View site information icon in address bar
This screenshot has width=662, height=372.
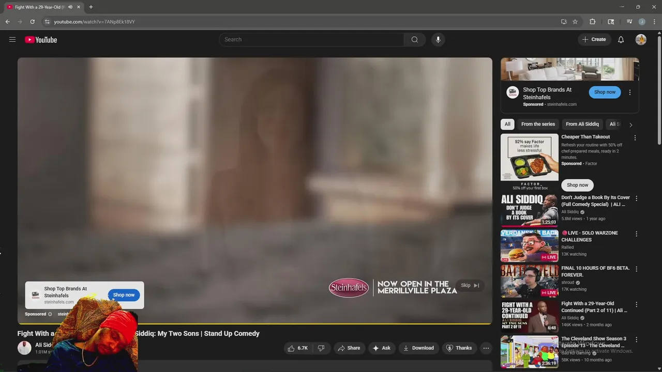click(x=47, y=22)
